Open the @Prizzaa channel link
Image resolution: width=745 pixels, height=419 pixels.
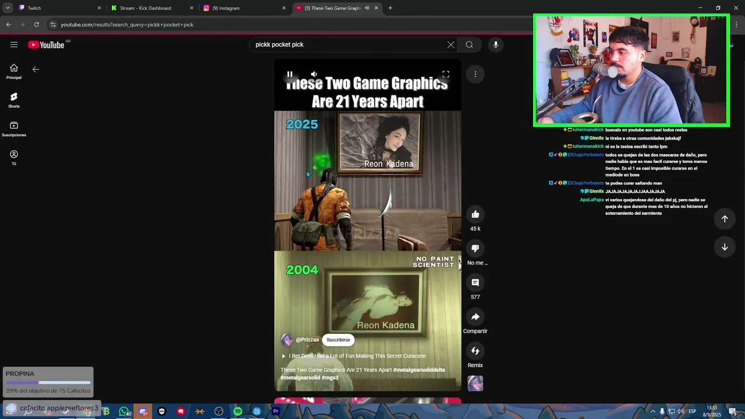click(307, 340)
